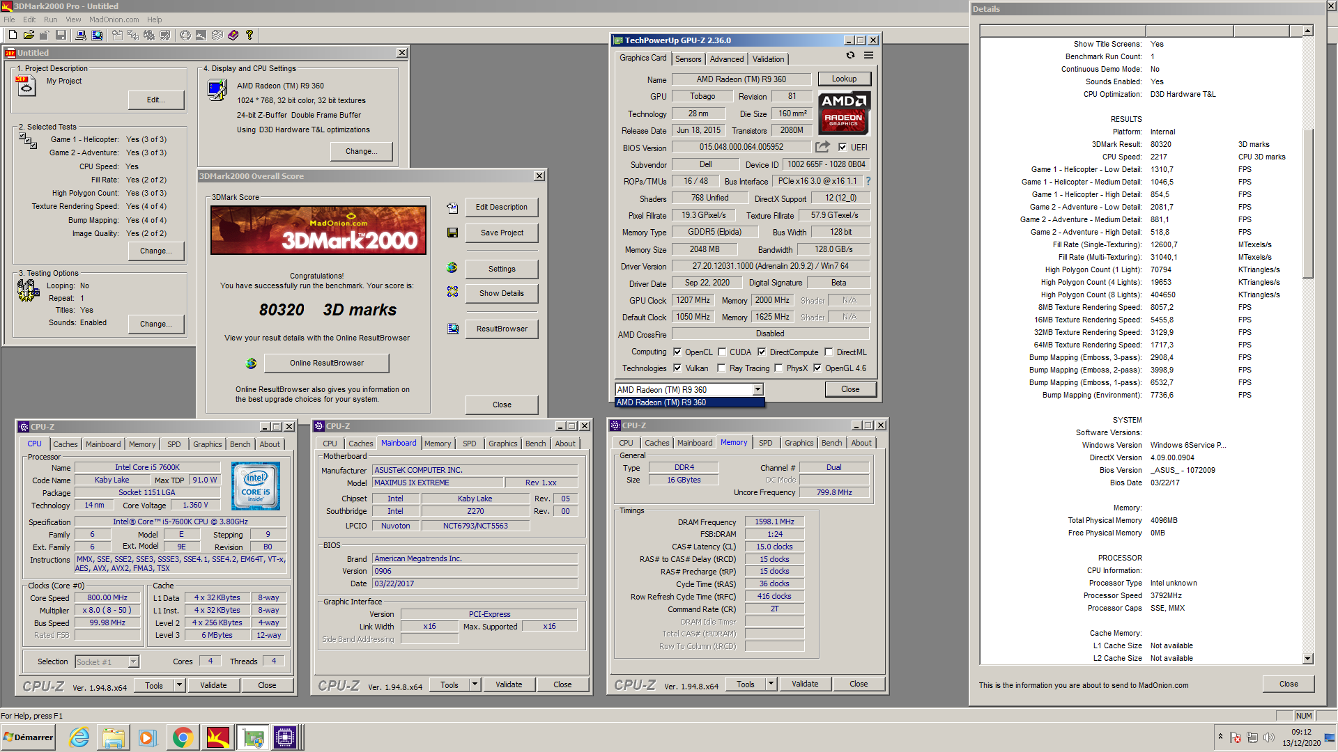
Task: Toggle the OpenGL 4.6 checkbox
Action: pos(817,368)
